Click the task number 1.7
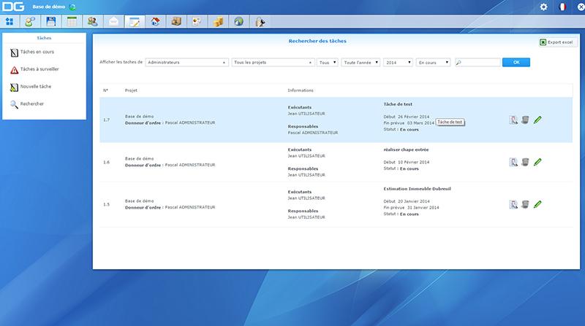This screenshot has height=326, width=585. (106, 120)
